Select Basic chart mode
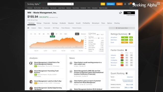Image resolution: width=163 pixels, height=92 pixels. pyautogui.click(x=77, y=34)
